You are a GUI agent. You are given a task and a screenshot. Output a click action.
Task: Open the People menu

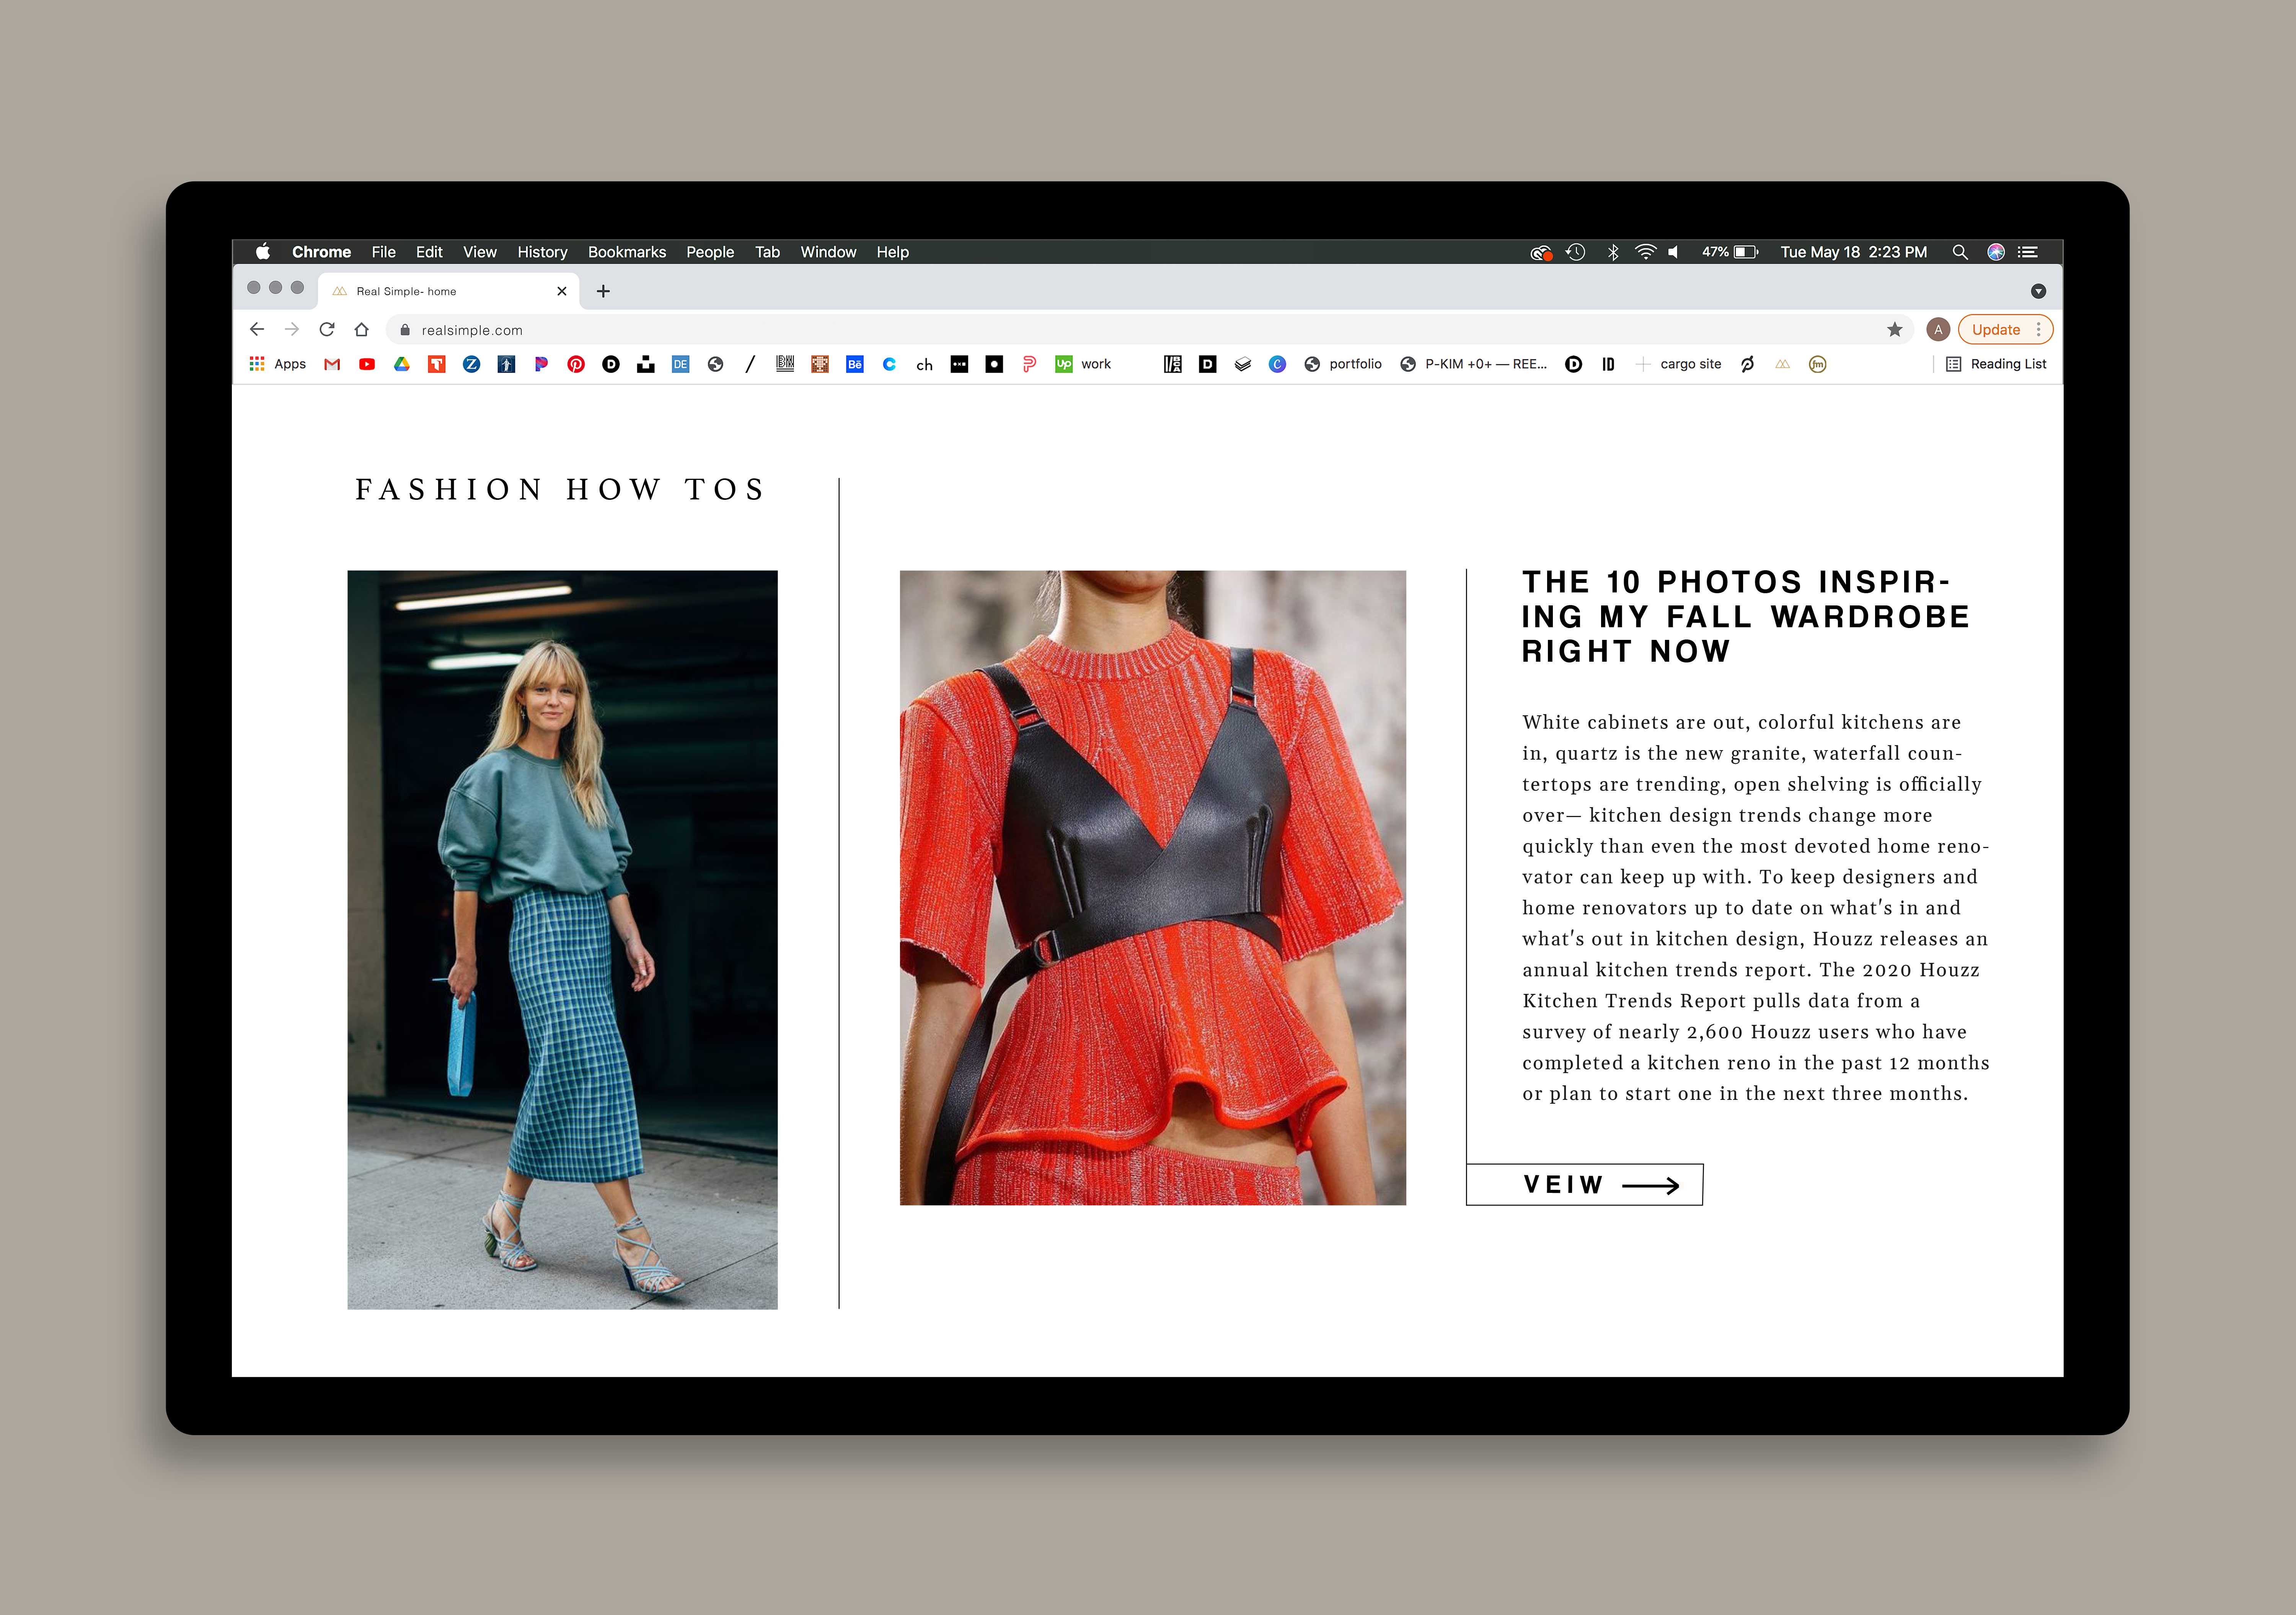pyautogui.click(x=710, y=252)
